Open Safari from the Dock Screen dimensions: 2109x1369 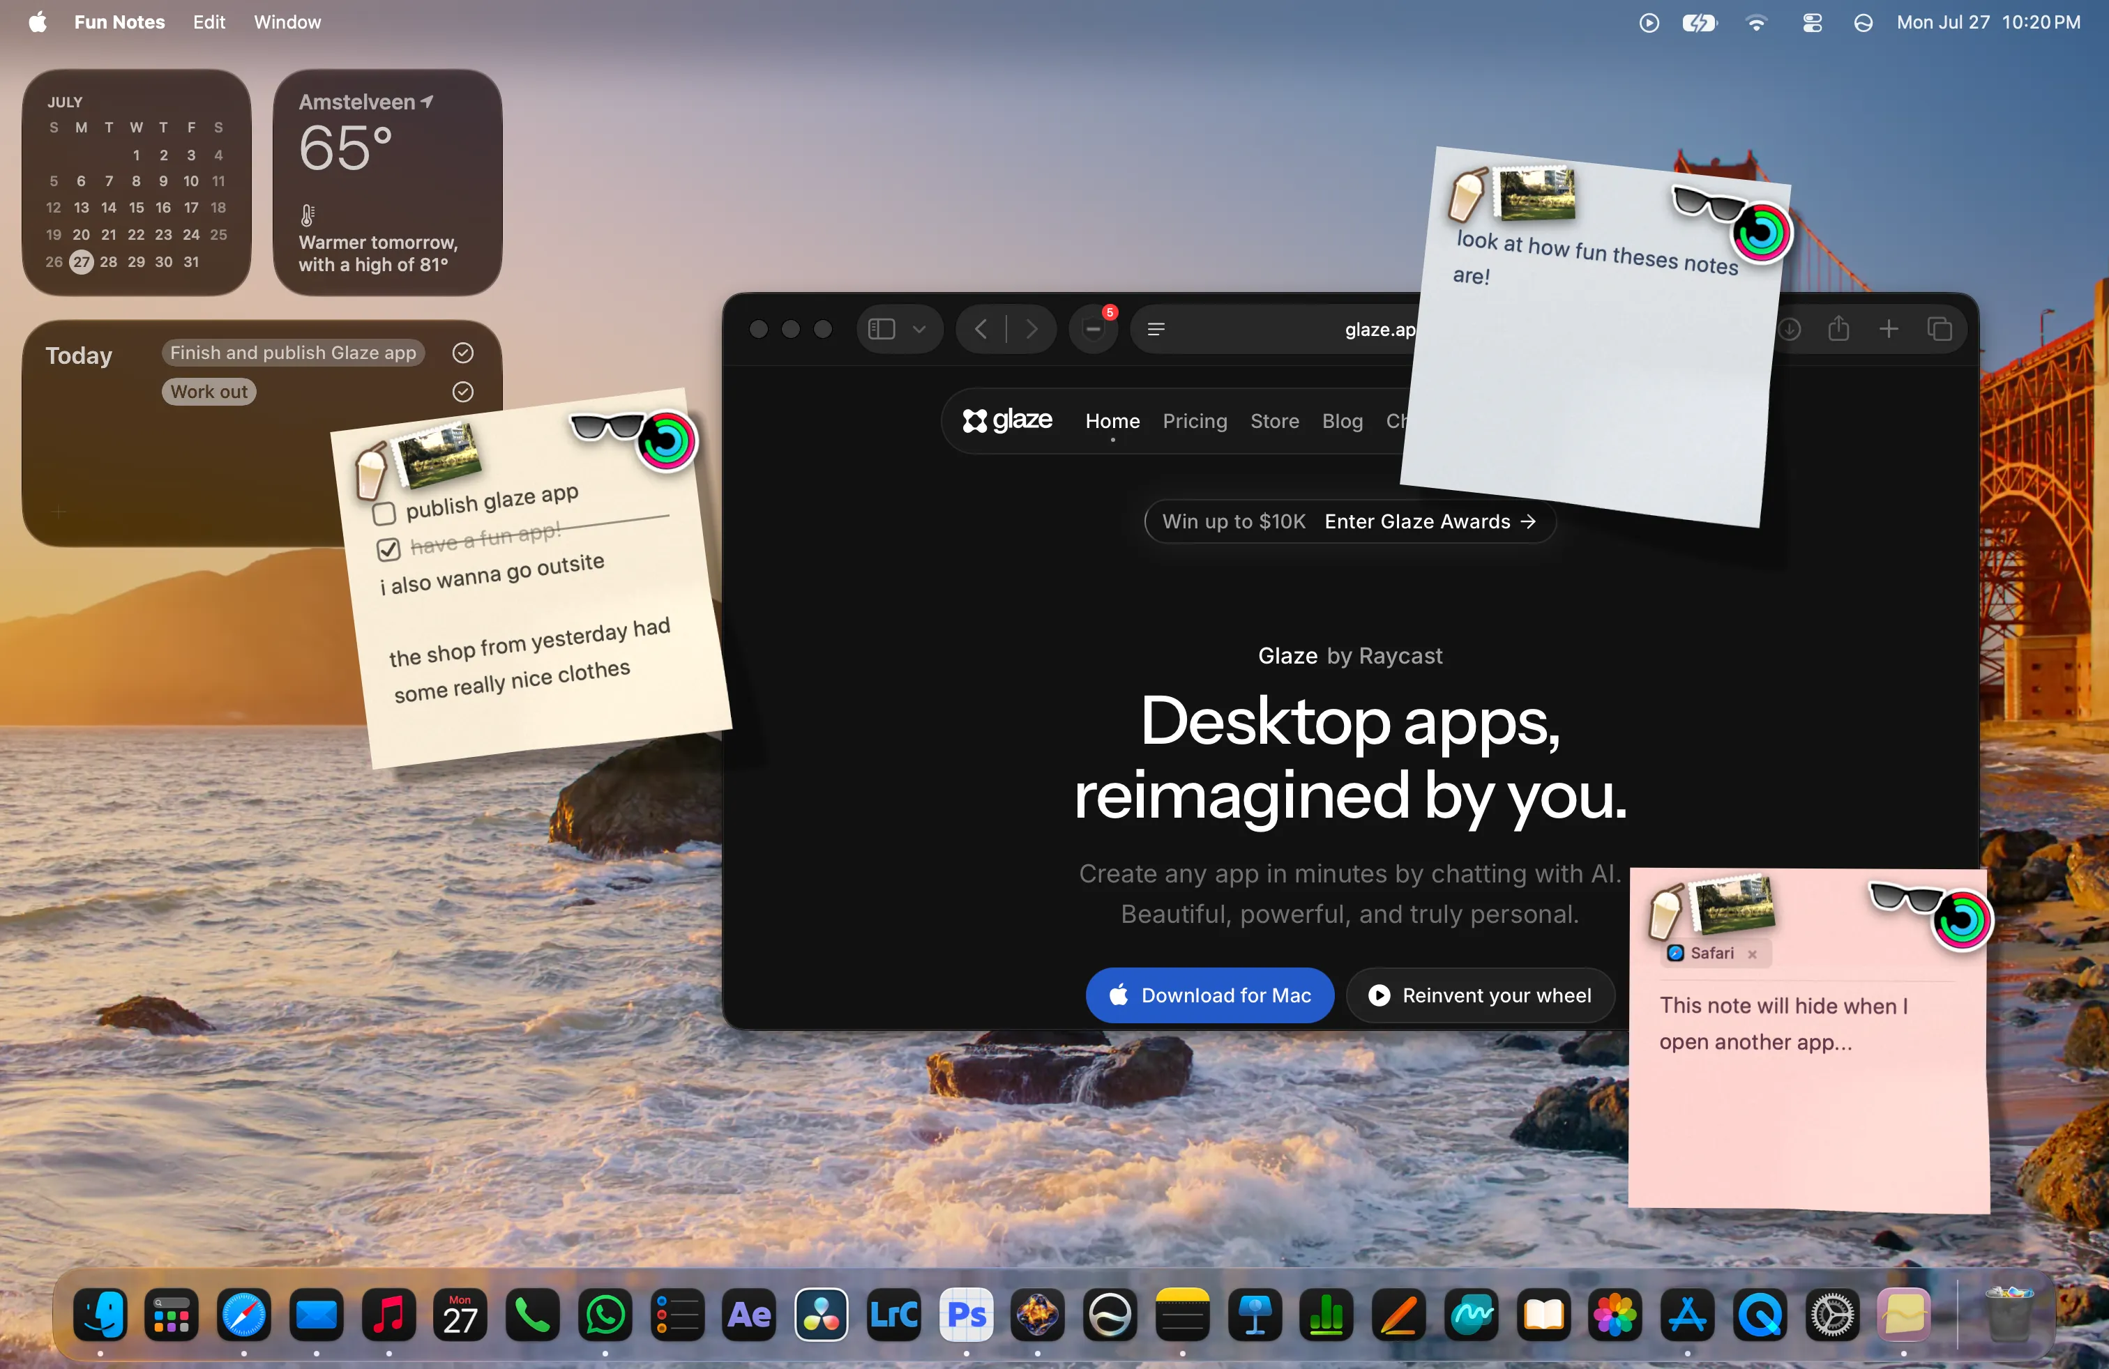[243, 1314]
